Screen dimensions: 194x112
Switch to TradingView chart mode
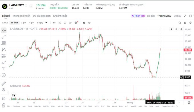coord(164,16)
